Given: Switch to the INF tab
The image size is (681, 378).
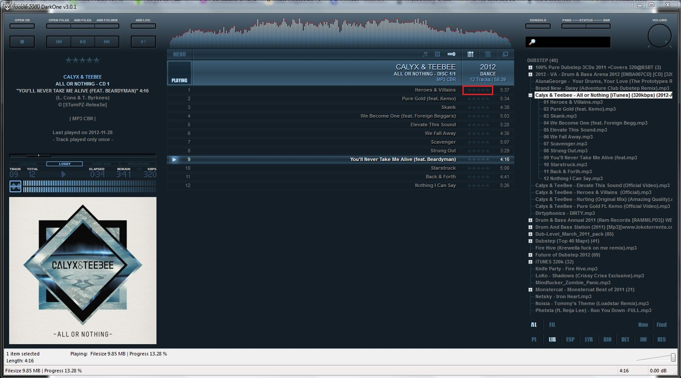Looking at the screenshot, I should pyautogui.click(x=644, y=339).
